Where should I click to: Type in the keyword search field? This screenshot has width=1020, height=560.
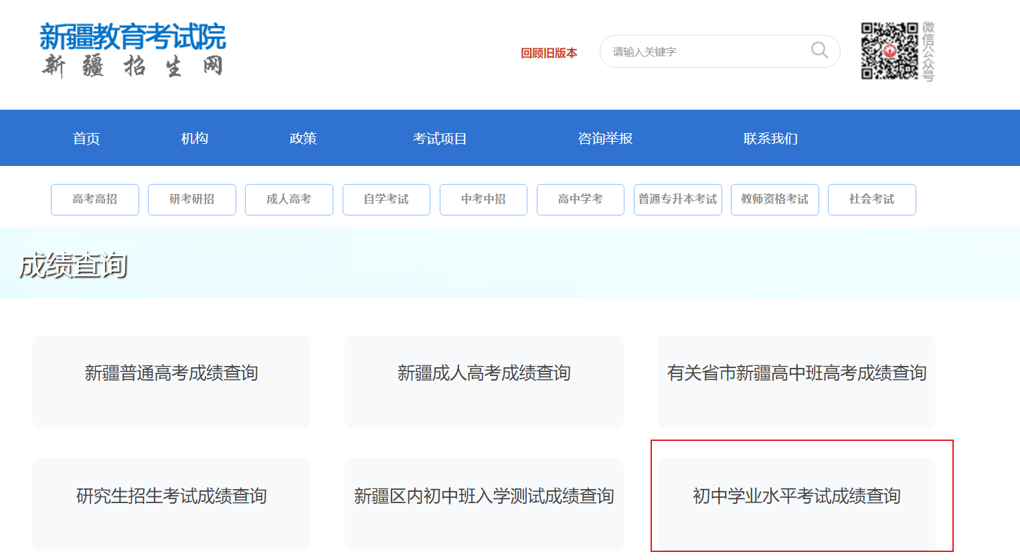(x=703, y=52)
